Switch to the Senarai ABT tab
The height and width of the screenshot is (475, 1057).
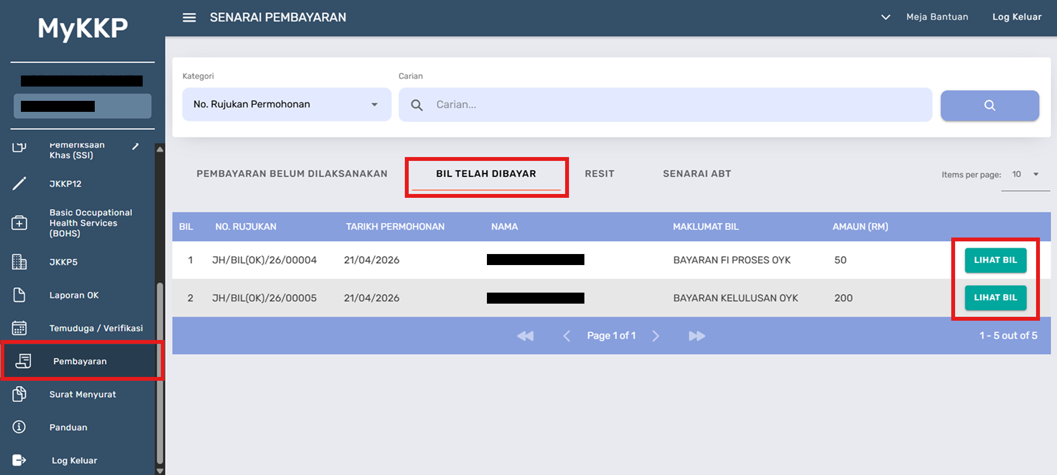(697, 174)
